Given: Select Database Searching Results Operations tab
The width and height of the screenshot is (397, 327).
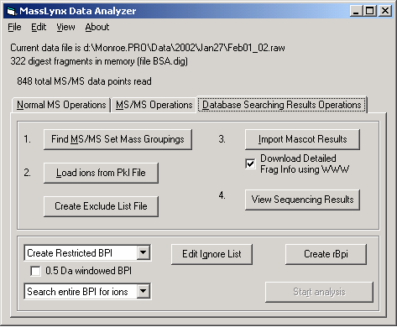Looking at the screenshot, I should (x=282, y=105).
